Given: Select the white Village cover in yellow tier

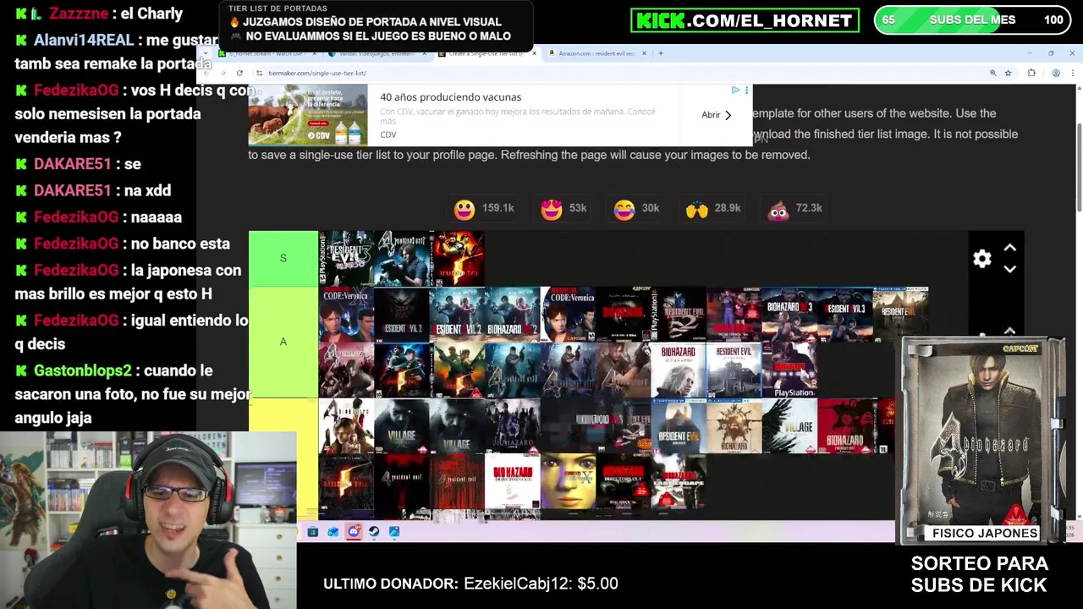Looking at the screenshot, I should [x=790, y=425].
